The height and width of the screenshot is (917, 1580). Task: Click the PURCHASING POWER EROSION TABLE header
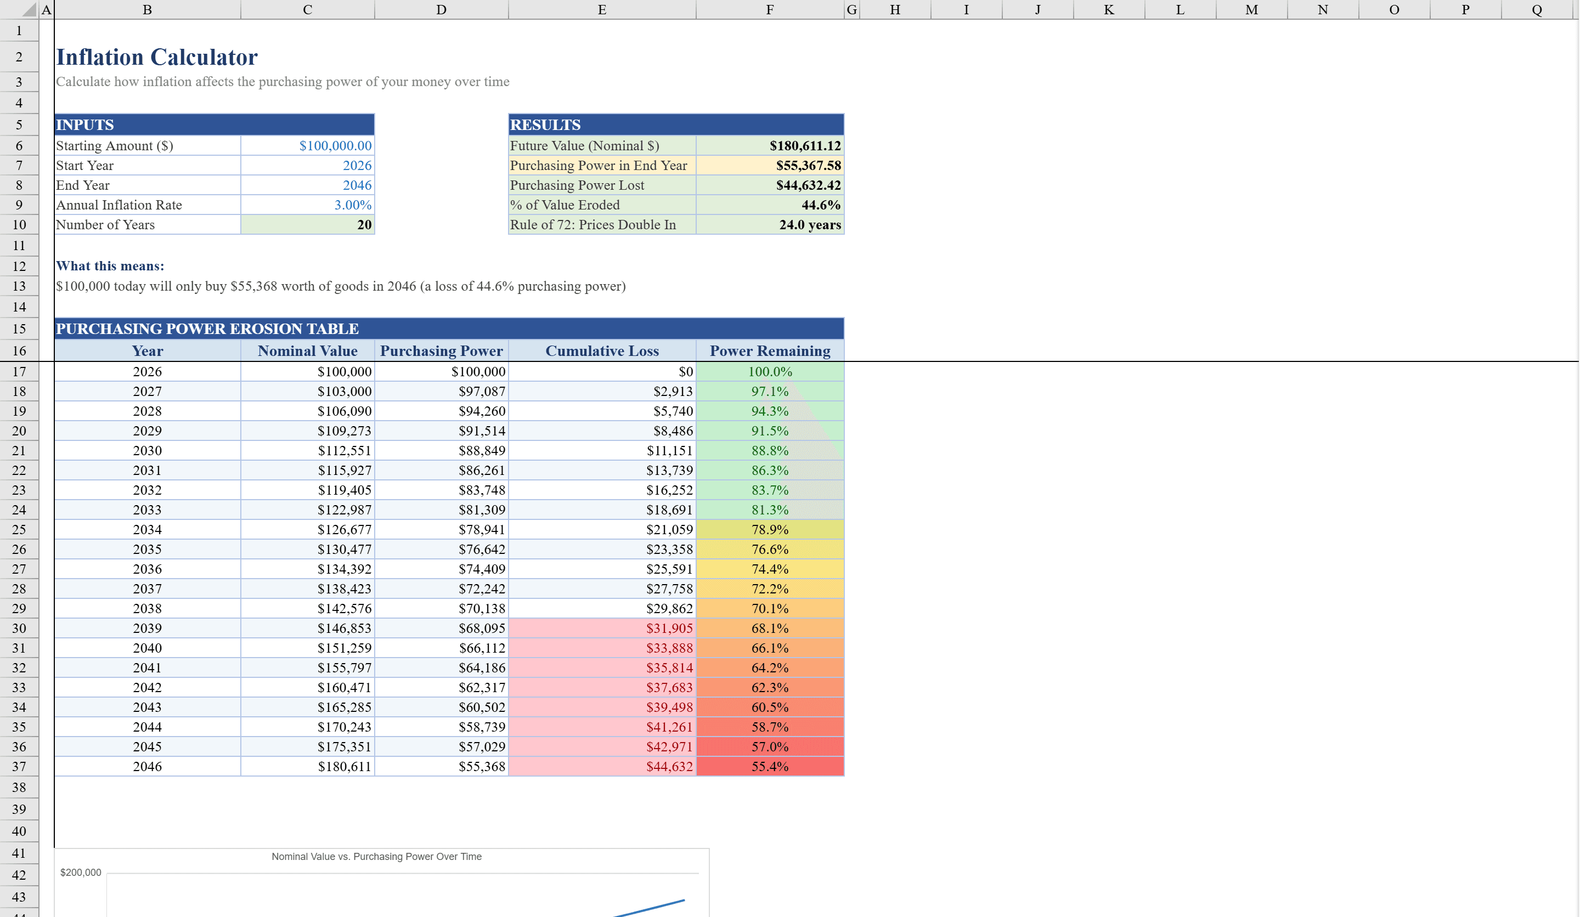207,329
